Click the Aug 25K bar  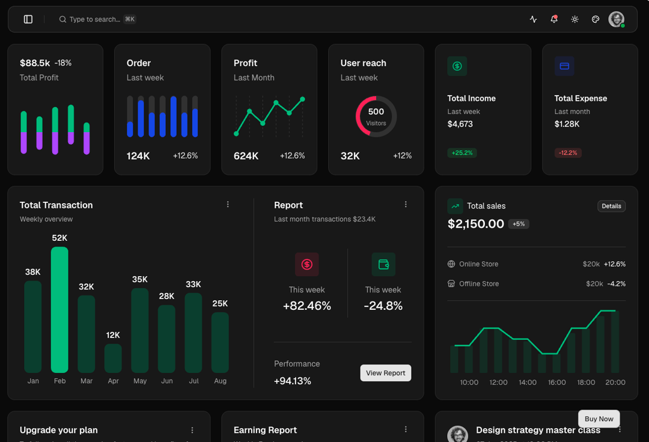[x=220, y=342]
